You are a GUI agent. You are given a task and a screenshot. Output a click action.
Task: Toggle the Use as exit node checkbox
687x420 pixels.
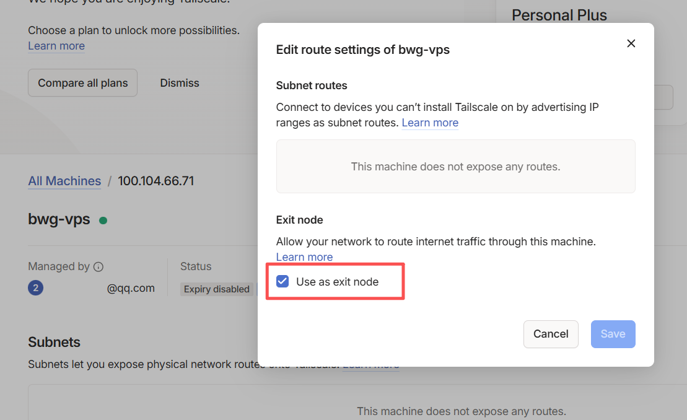[x=282, y=282]
